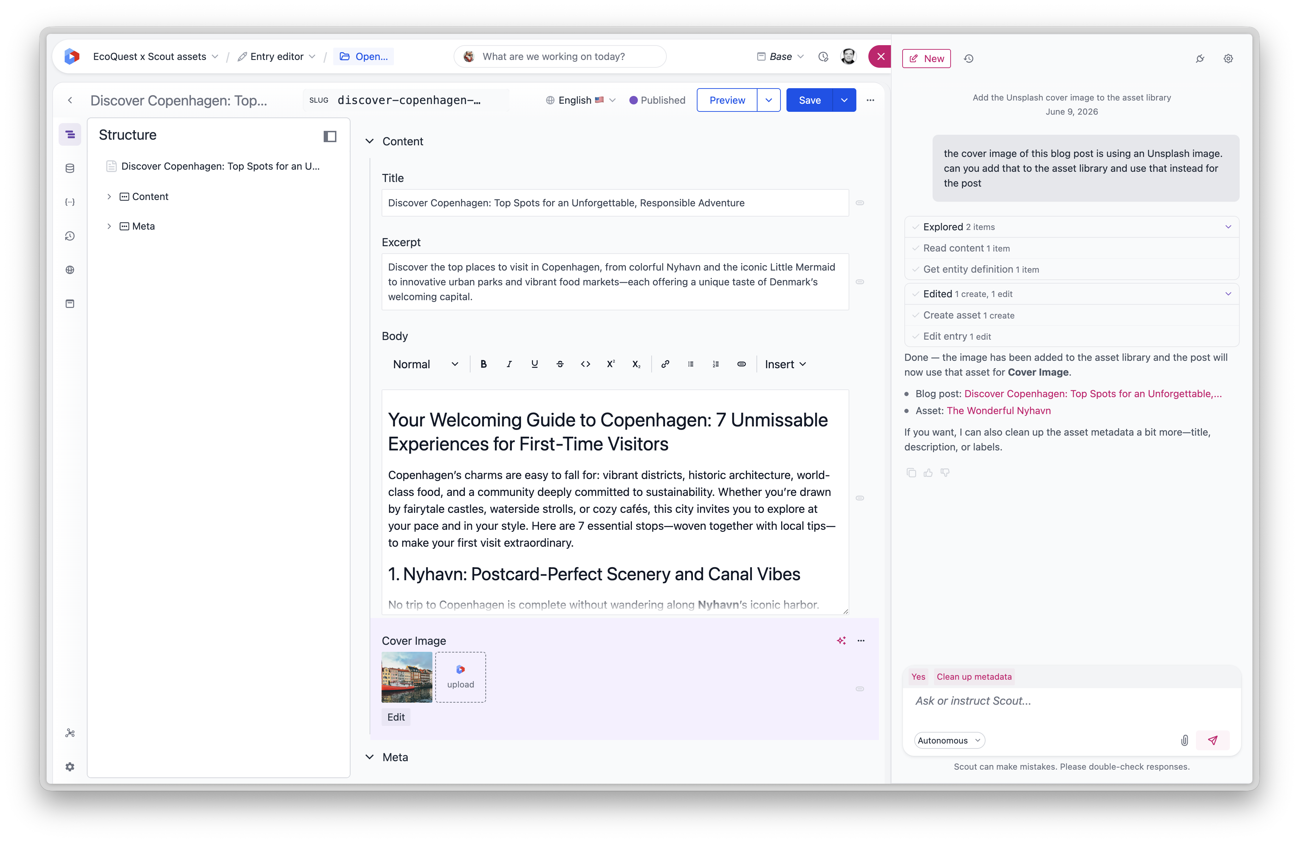Give thumbs down to Scout response
This screenshot has height=843, width=1299.
coord(945,473)
